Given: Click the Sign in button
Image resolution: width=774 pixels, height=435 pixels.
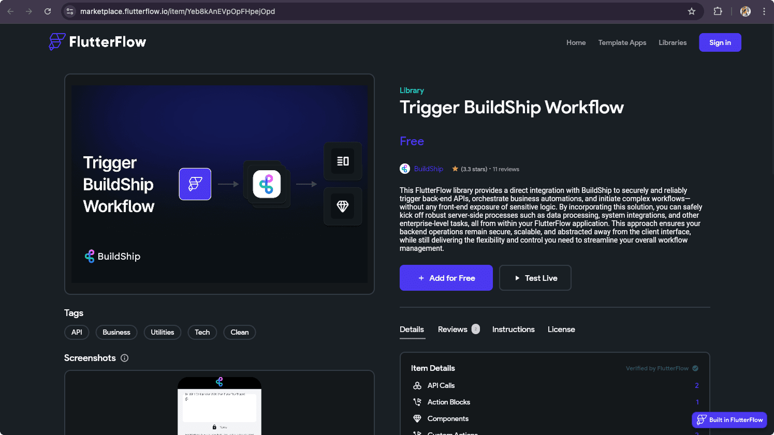Looking at the screenshot, I should point(720,42).
